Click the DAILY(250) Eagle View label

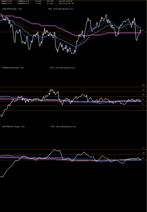pyautogui.click(x=12, y=9)
